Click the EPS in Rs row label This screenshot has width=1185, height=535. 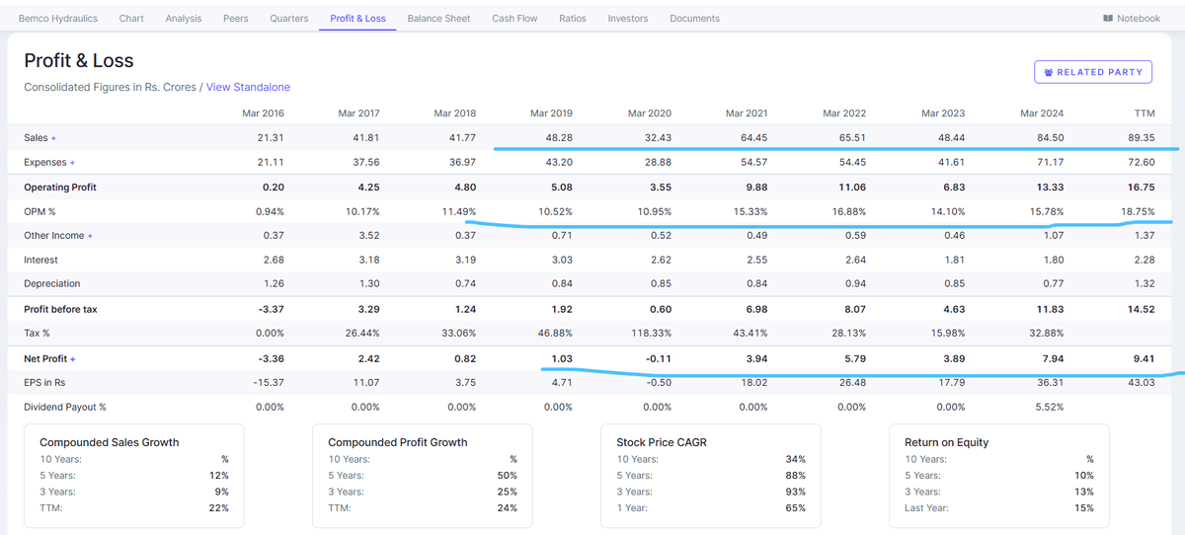(x=45, y=383)
